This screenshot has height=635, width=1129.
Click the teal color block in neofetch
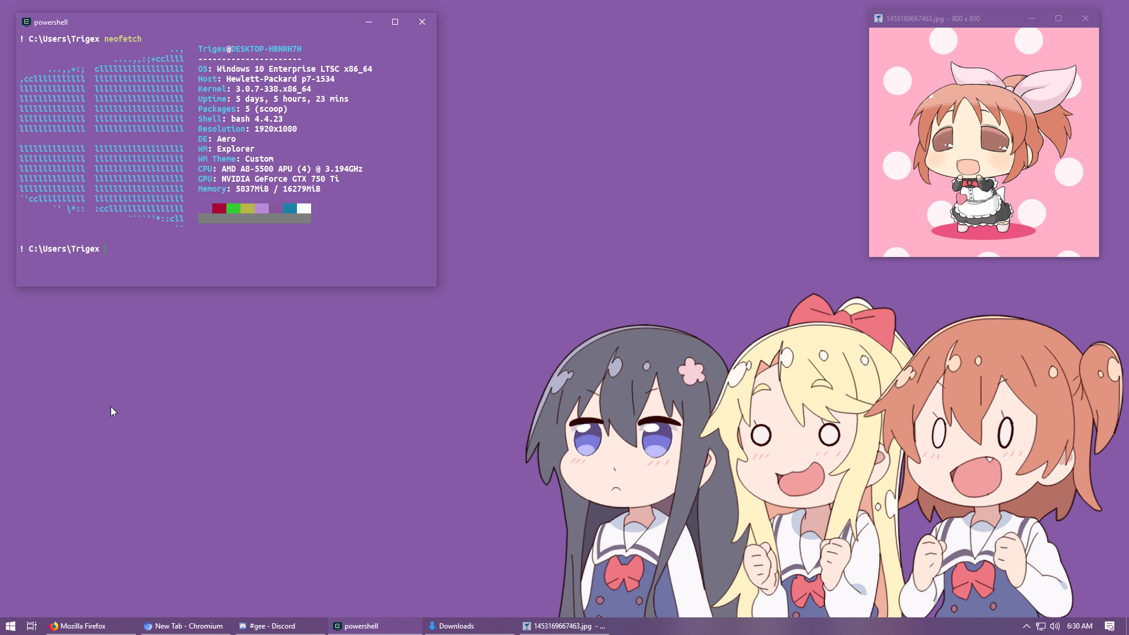pos(289,208)
